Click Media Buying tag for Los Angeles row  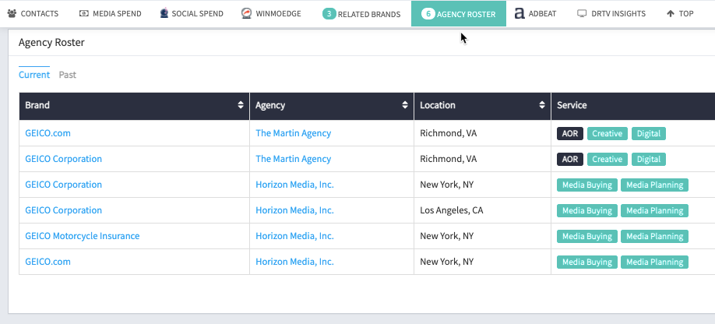point(586,210)
